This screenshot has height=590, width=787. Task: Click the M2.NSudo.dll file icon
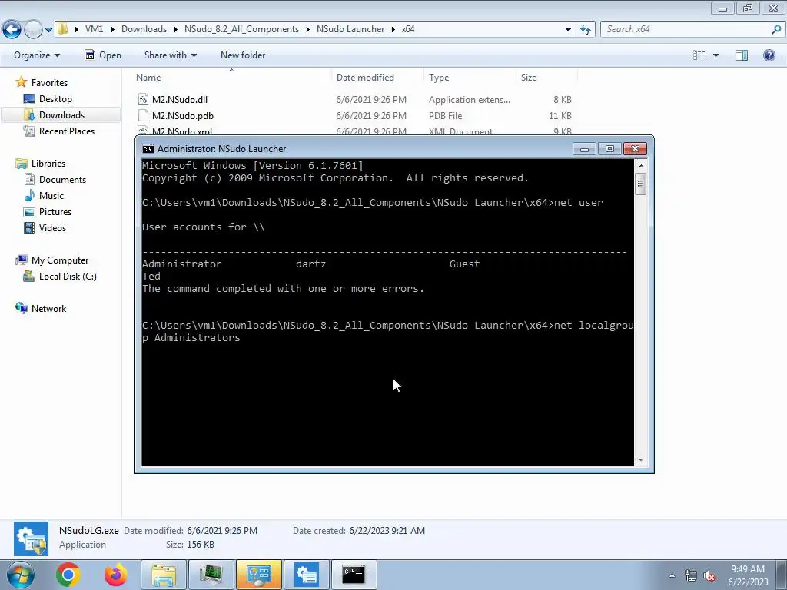[143, 99]
